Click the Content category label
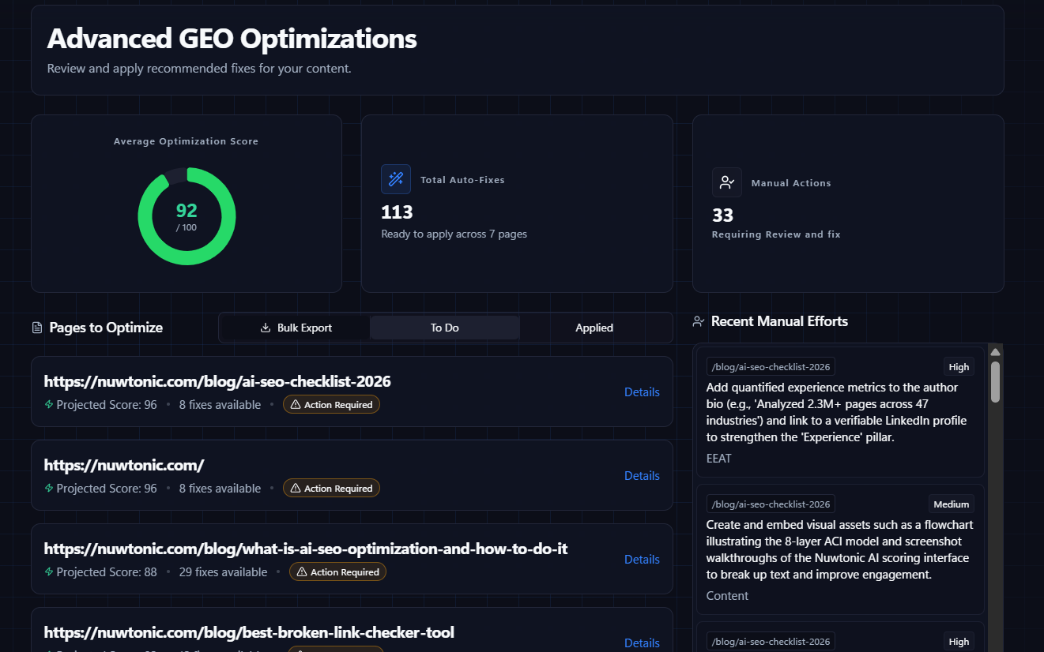Viewport: 1044px width, 652px height. (x=727, y=595)
